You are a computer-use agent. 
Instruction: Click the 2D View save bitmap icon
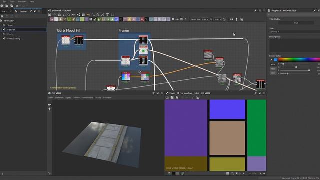(x=172, y=98)
